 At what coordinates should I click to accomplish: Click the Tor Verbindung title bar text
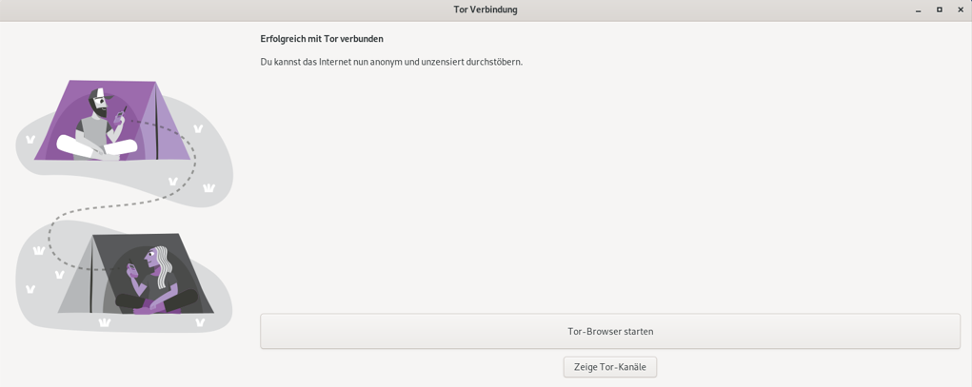coord(486,10)
